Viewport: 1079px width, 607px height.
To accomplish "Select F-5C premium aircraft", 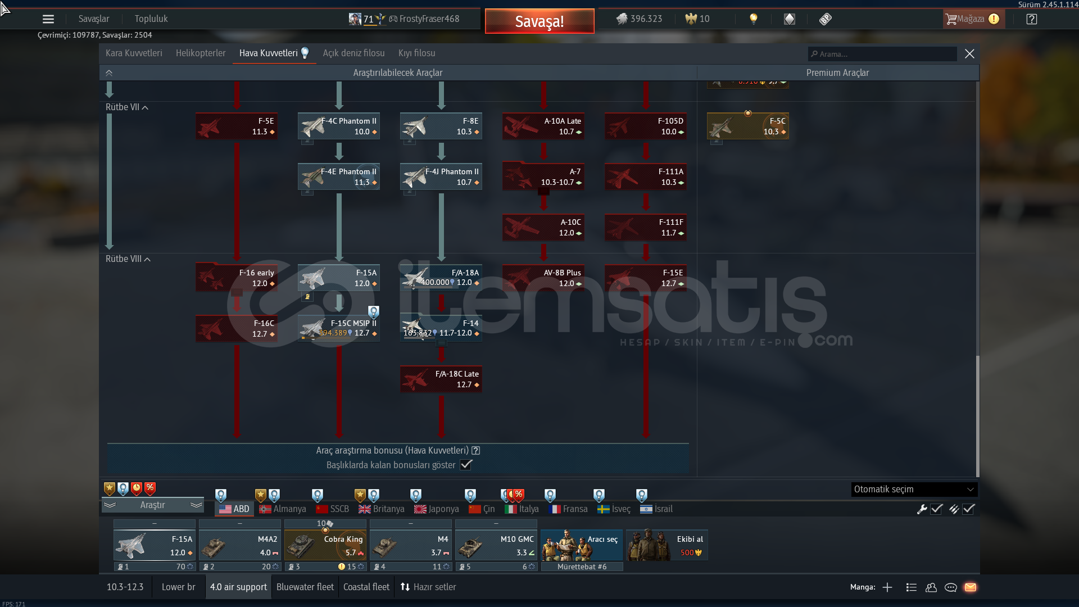I will (748, 126).
